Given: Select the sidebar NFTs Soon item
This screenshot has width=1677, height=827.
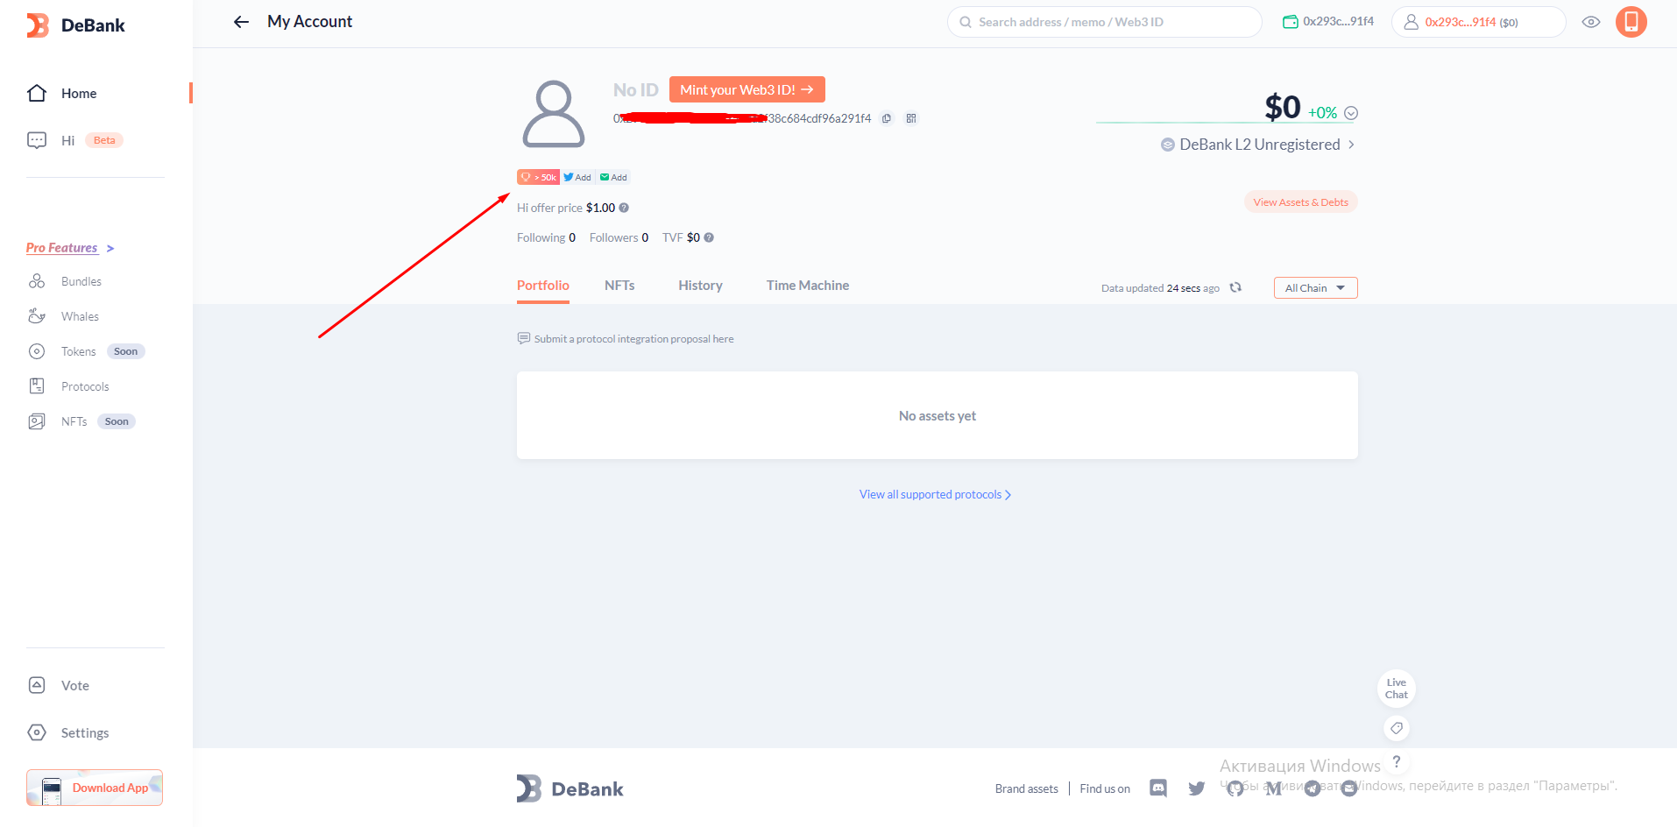Looking at the screenshot, I should 81,421.
